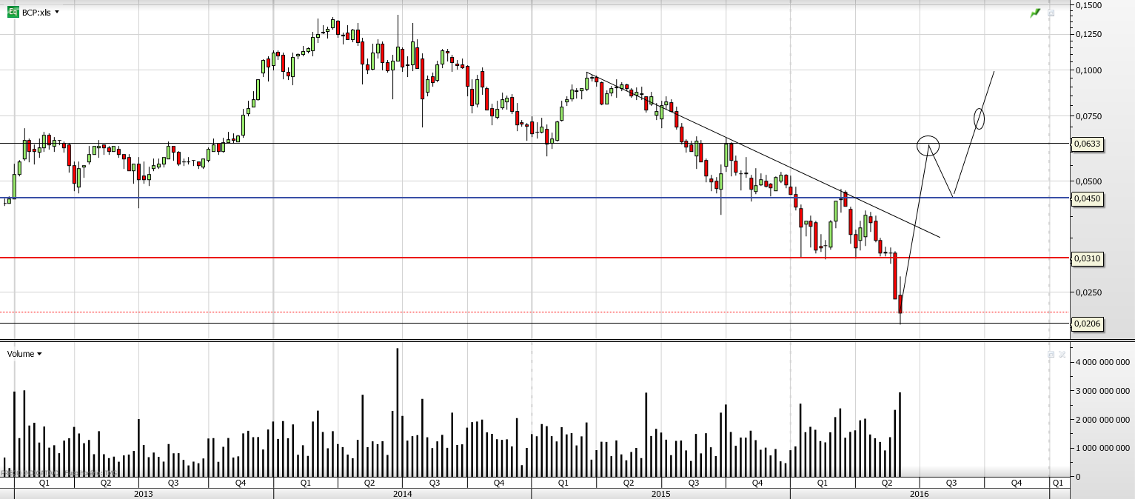Viewport: 1135px width, 499px height.
Task: Click the green zigzag chart icon
Action: [1035, 13]
